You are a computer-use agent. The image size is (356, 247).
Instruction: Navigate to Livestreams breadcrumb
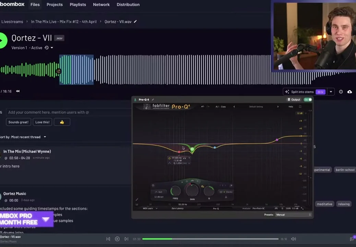click(12, 22)
